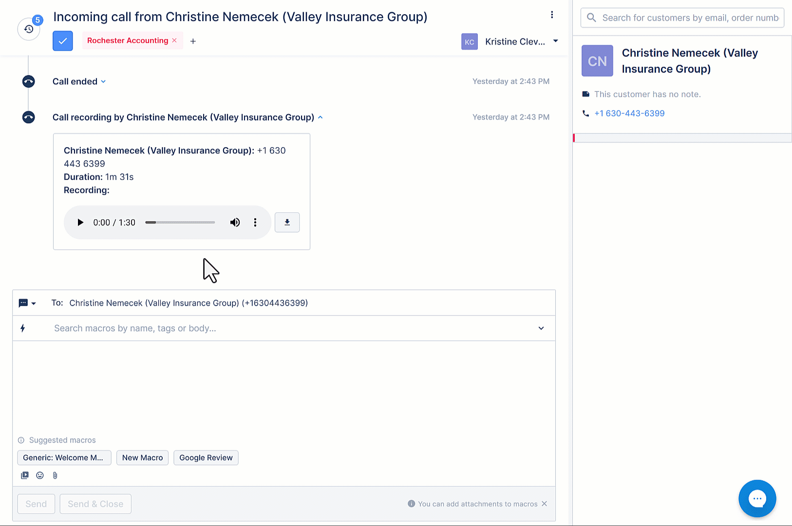Collapse the call recording section
The width and height of the screenshot is (792, 526).
pos(320,117)
